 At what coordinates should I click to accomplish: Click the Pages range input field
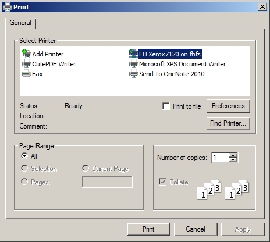107,182
